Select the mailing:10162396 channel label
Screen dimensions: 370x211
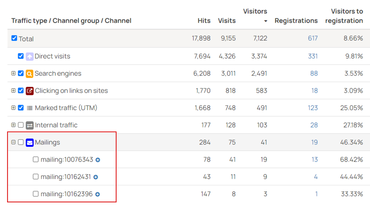pyautogui.click(x=67, y=194)
